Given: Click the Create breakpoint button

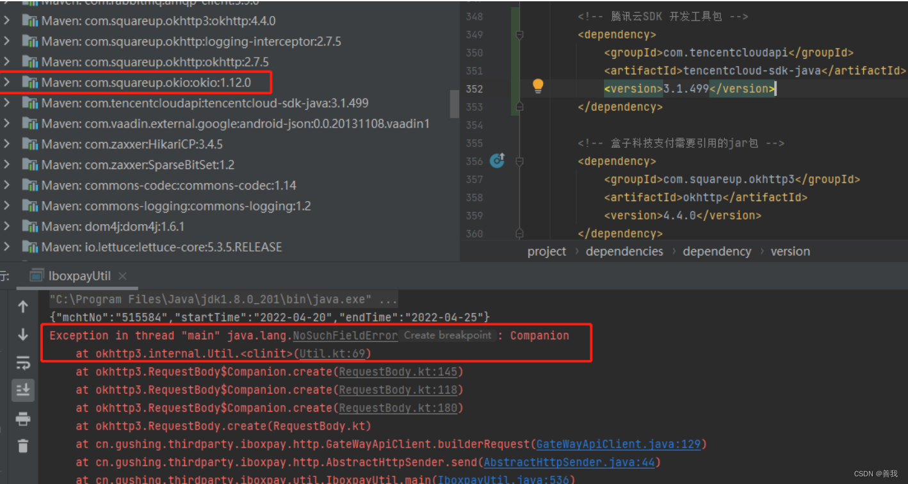Looking at the screenshot, I should point(448,335).
